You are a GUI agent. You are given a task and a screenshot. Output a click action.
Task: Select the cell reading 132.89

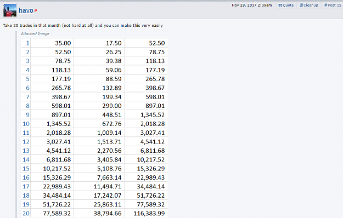(99, 88)
